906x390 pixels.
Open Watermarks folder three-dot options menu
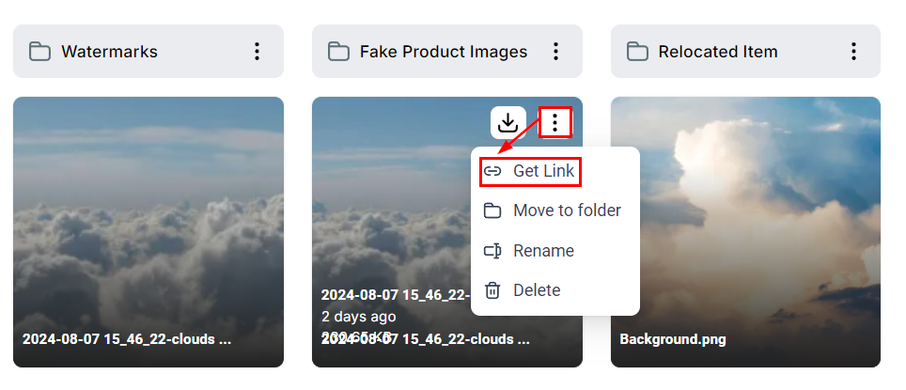pos(258,52)
